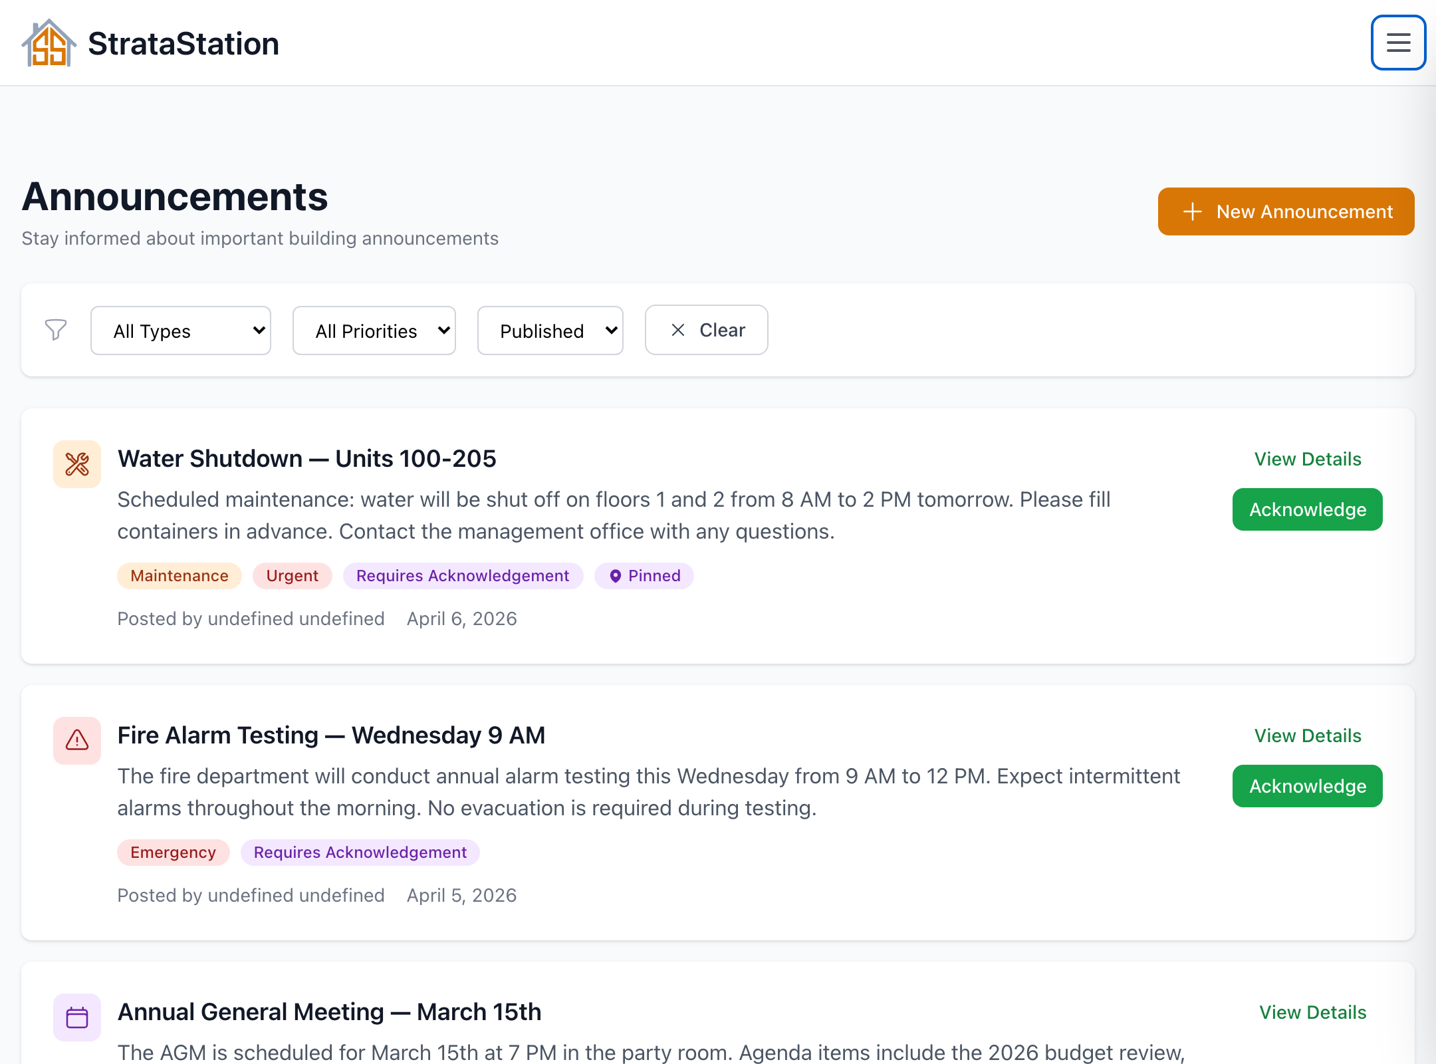Open the All Types dropdown

click(181, 331)
